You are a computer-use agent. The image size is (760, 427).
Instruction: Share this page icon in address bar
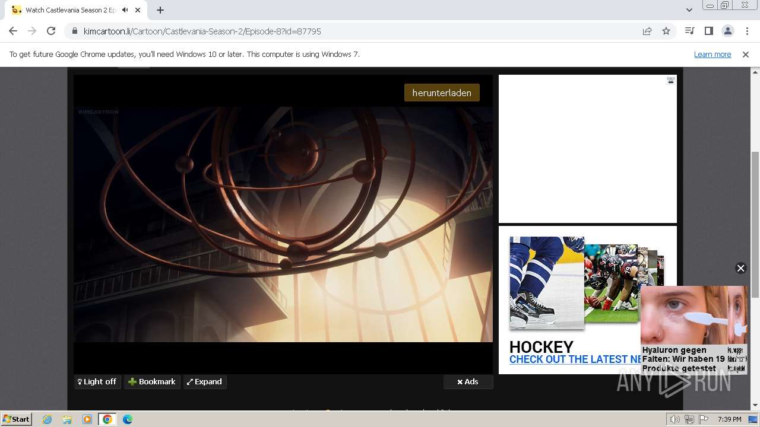647,31
